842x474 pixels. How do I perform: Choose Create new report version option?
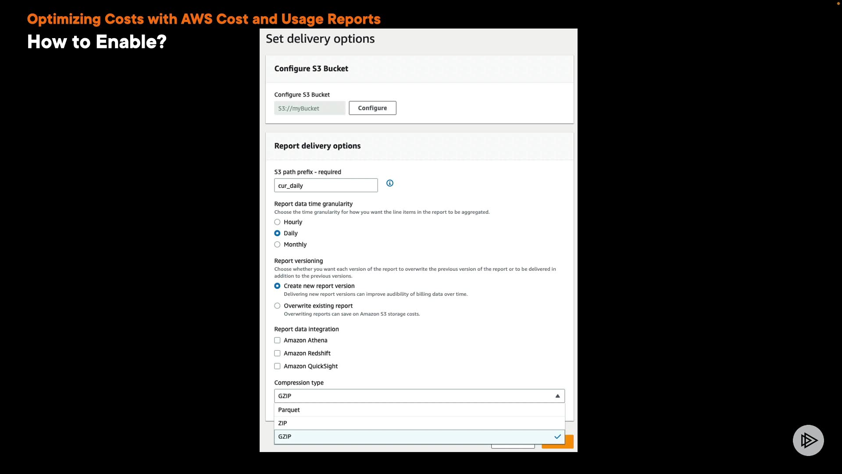[x=277, y=286]
